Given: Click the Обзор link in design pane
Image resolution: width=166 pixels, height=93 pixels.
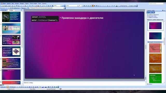Looking at the screenshot, I should (151, 84).
